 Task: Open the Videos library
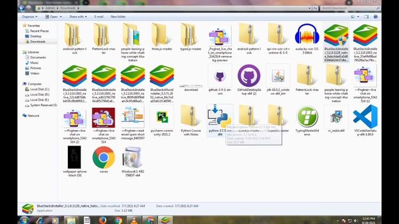pos(35,73)
